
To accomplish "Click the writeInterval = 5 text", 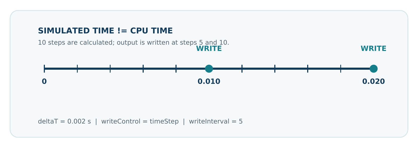I will (x=216, y=121).
